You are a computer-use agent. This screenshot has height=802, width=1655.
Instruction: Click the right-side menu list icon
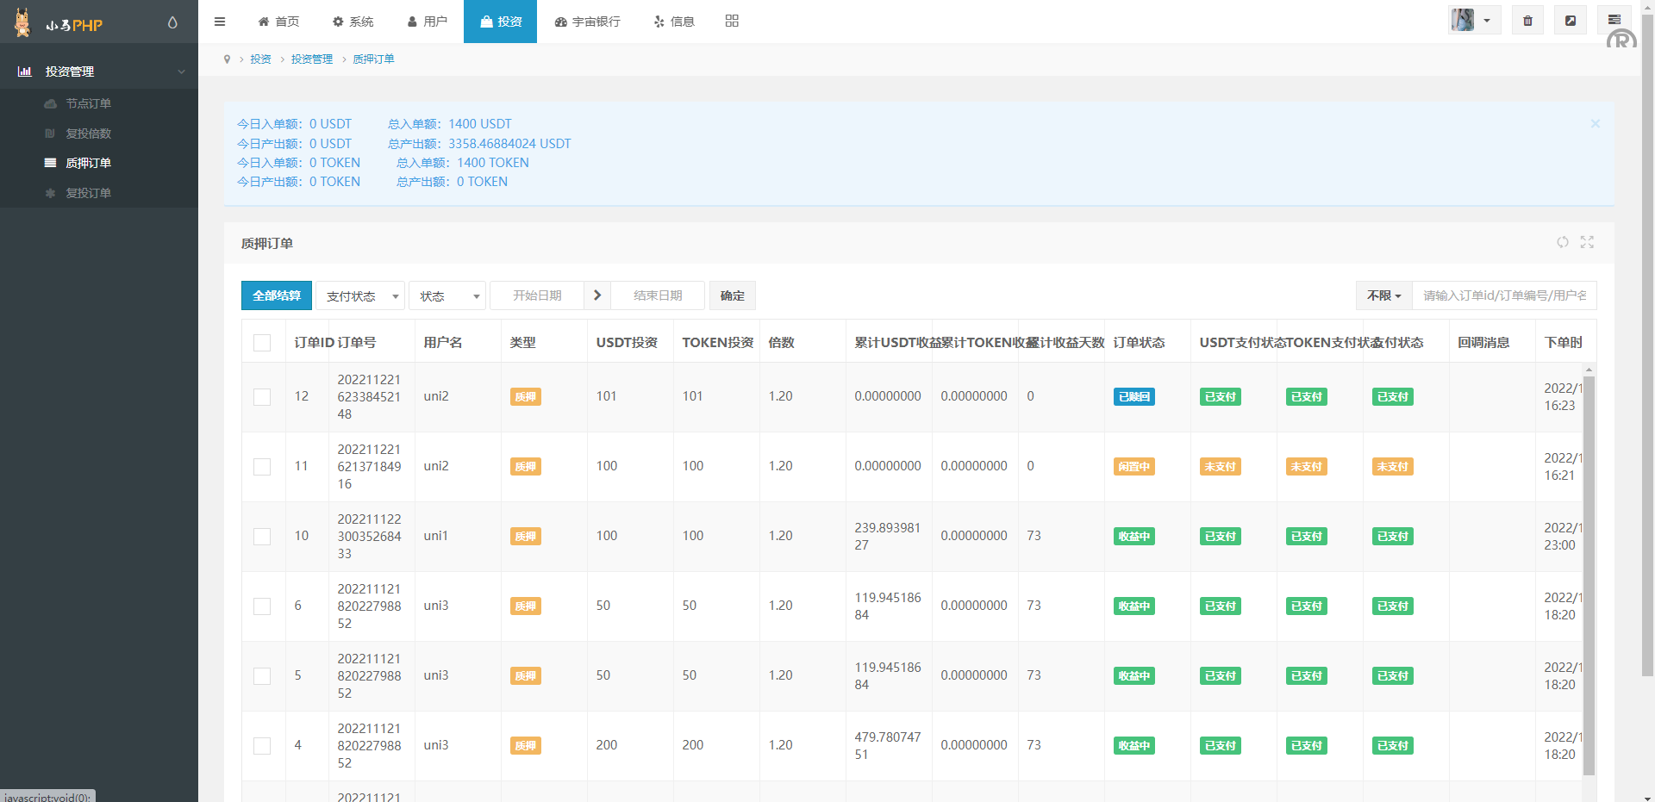(x=1614, y=20)
